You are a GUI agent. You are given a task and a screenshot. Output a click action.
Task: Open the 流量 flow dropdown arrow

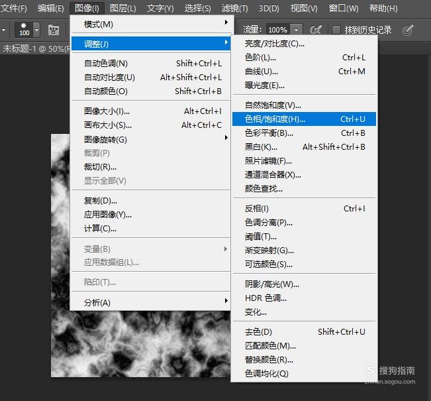[296, 30]
